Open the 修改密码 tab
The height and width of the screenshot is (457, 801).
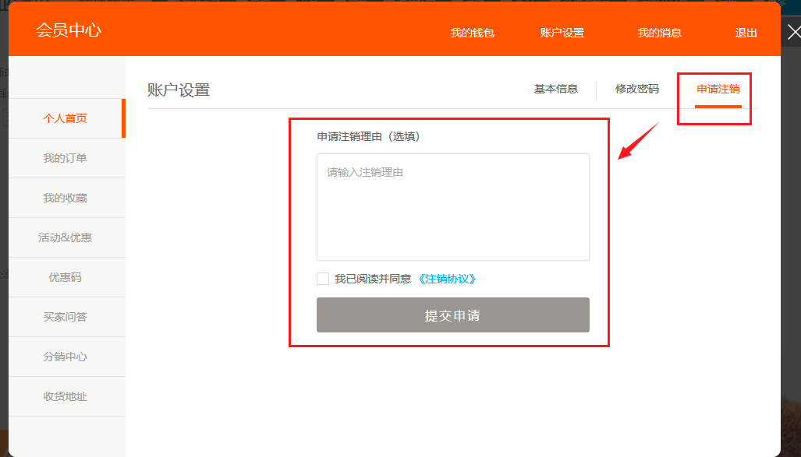636,89
